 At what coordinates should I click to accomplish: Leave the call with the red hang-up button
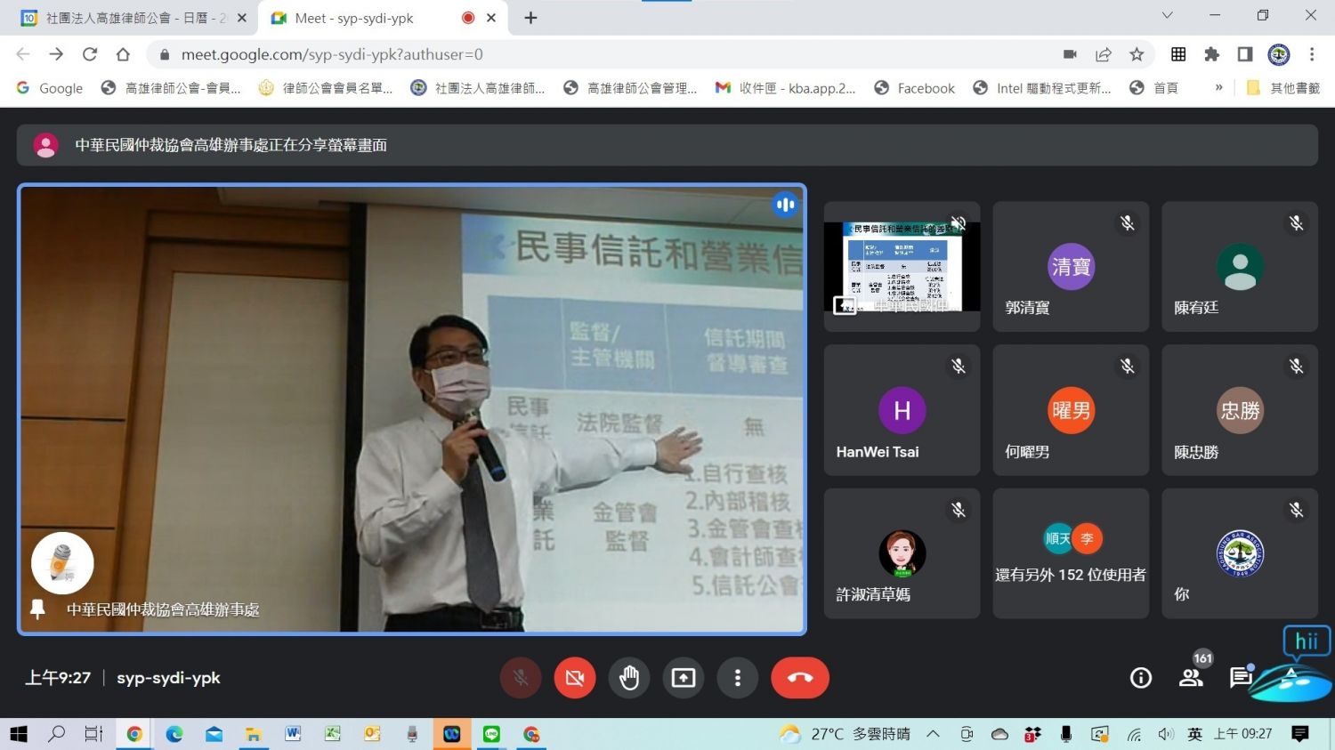(800, 678)
